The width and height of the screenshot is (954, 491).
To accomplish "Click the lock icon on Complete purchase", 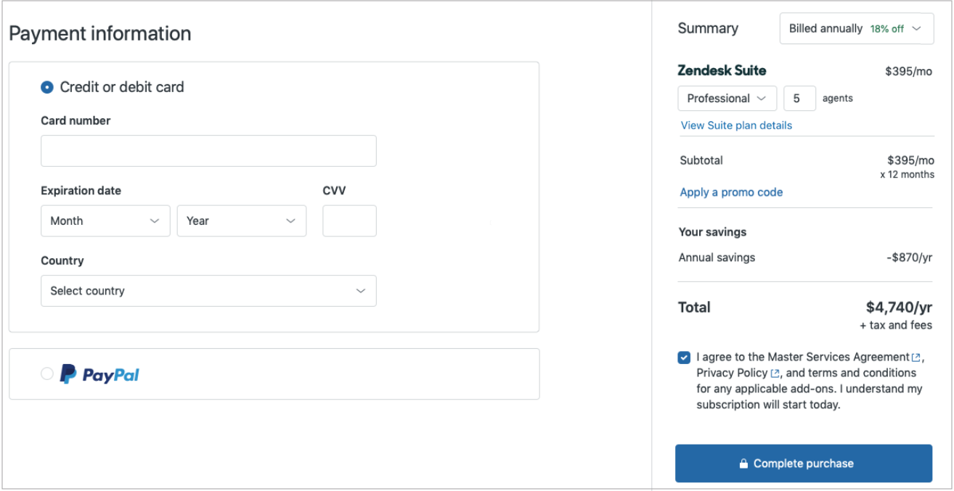I will (x=743, y=464).
